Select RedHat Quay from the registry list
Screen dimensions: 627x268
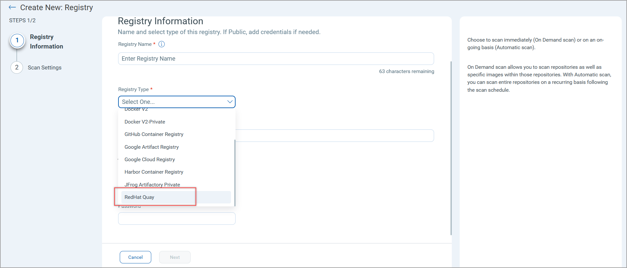coord(139,197)
